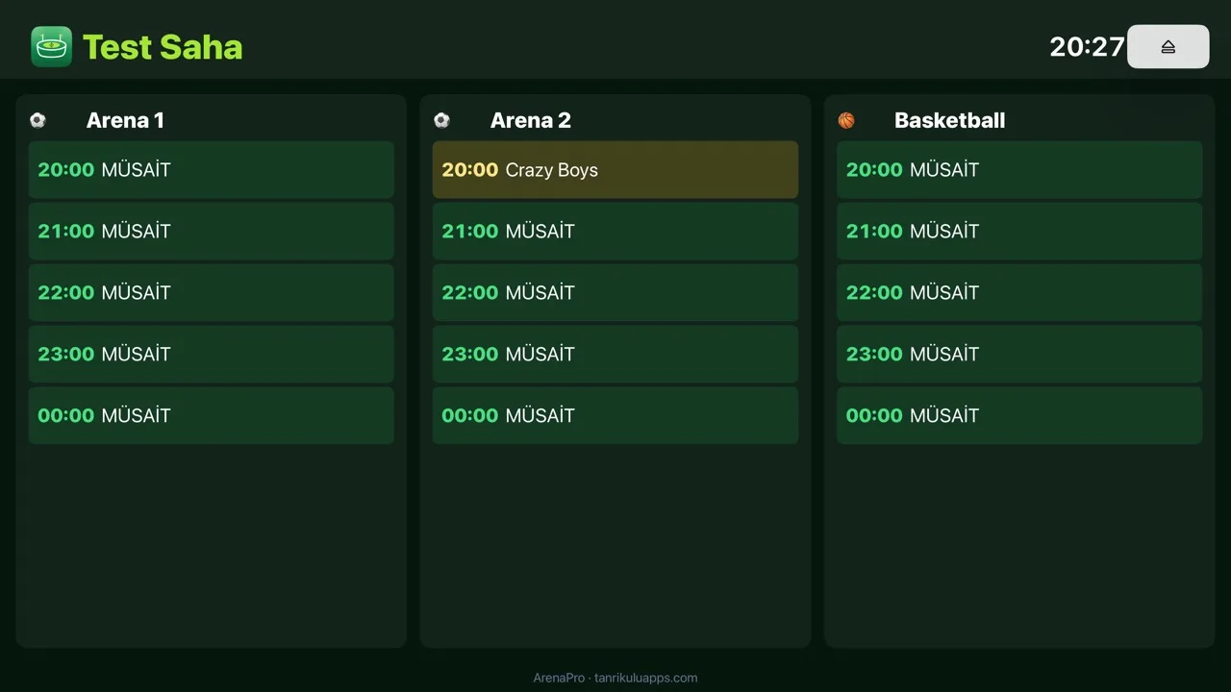Select Arena 2 21:00 MÜSAİT slot
Image resolution: width=1231 pixels, height=692 pixels.
point(615,232)
